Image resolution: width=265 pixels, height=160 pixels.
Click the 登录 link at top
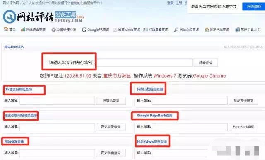[170, 3]
